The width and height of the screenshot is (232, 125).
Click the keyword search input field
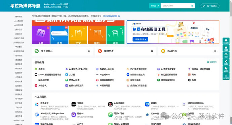(176, 6)
